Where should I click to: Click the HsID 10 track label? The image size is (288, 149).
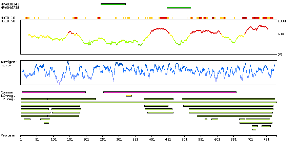[8, 18]
